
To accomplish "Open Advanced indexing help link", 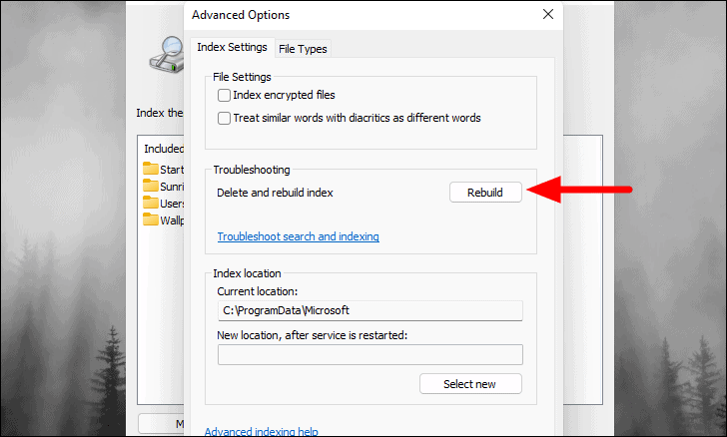I will pyautogui.click(x=261, y=431).
